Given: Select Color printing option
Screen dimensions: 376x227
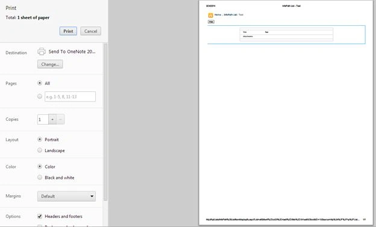Looking at the screenshot, I should 40,166.
